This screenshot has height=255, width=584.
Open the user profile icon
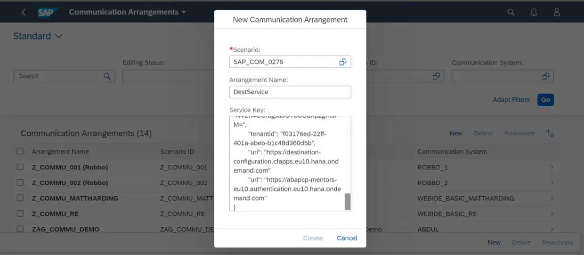(x=557, y=12)
